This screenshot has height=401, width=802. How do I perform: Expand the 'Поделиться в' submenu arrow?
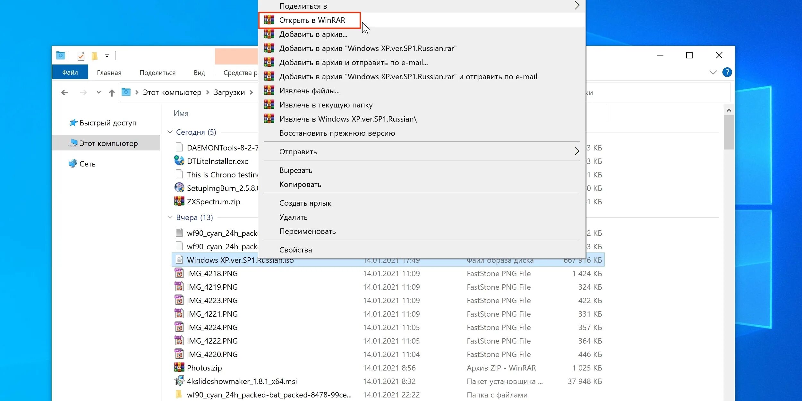coord(577,5)
